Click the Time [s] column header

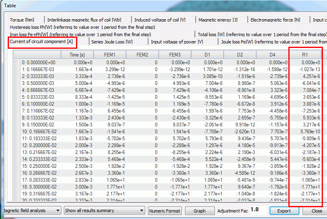tap(77, 55)
